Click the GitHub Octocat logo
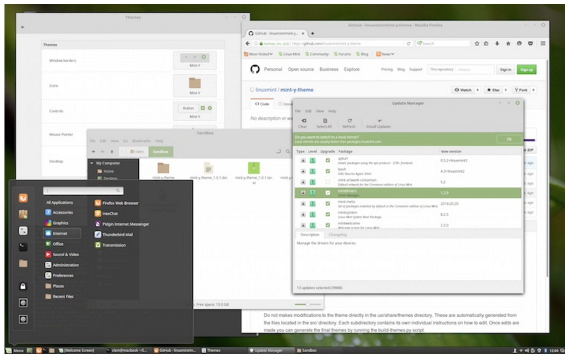The width and height of the screenshot is (569, 361). pos(255,69)
